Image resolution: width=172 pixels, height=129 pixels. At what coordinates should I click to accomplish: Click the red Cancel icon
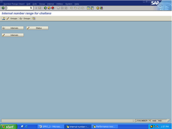[53, 8]
